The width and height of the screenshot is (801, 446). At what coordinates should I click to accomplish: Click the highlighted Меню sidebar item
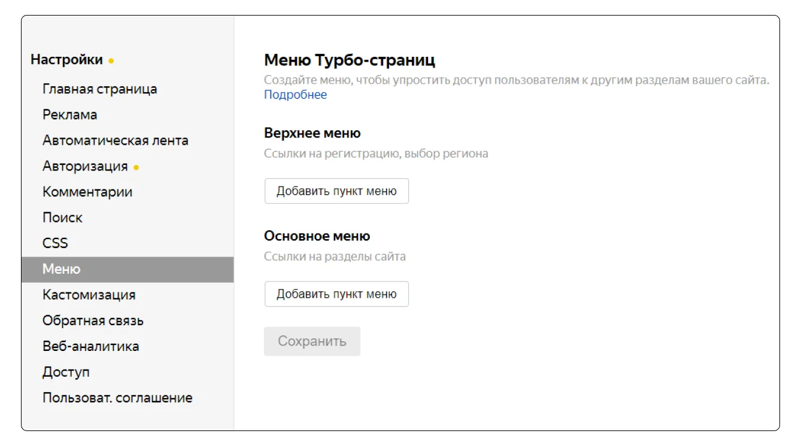[61, 269]
